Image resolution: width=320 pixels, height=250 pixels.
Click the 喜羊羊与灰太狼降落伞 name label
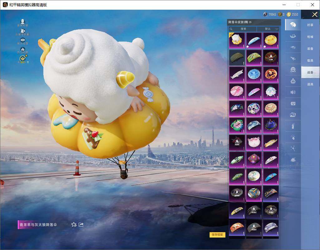coord(38,225)
